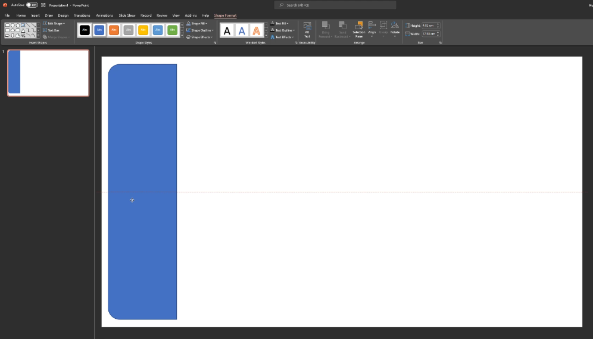Switch to the Transitions tab
The height and width of the screenshot is (339, 593).
click(82, 15)
